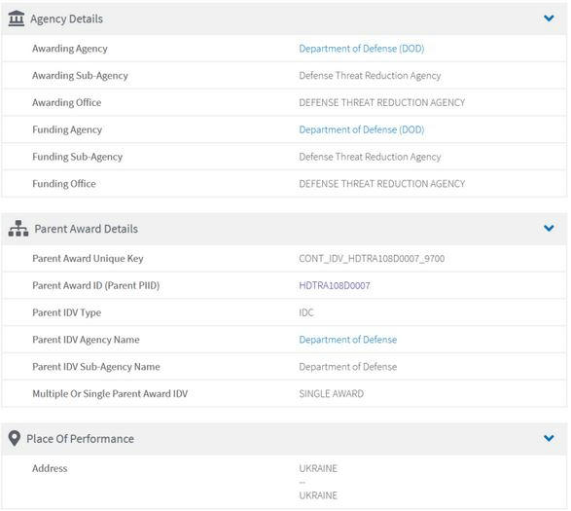
Task: Click the Funding Office value text
Action: click(381, 184)
